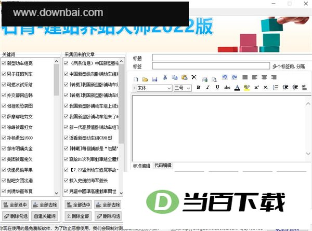This screenshot has width=312, height=231.
Task: Redo the last edit
Action: [x=235, y=77]
